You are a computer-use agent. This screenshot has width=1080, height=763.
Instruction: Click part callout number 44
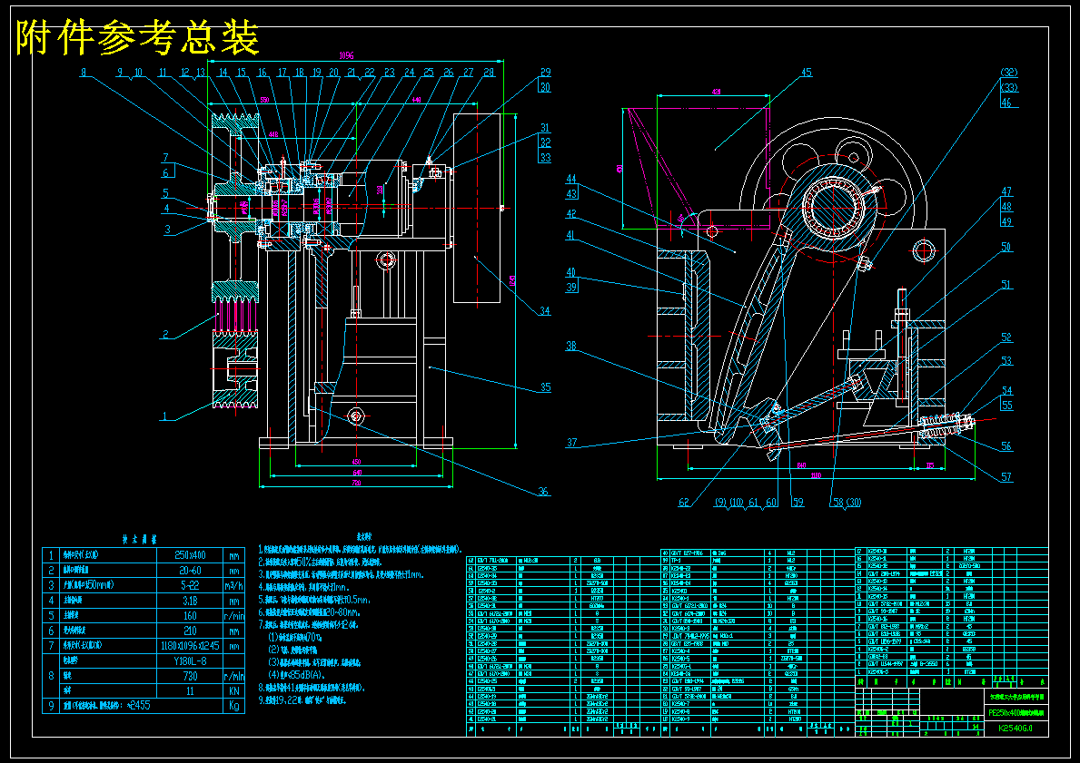coord(571,179)
